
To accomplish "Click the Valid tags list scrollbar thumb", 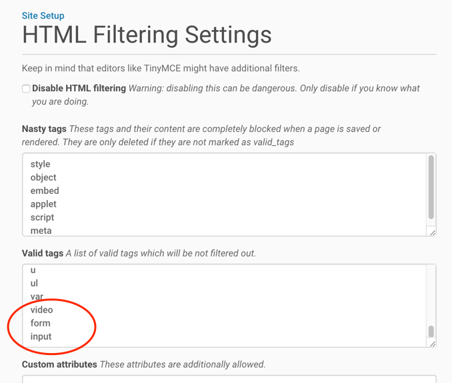I will pos(431,331).
